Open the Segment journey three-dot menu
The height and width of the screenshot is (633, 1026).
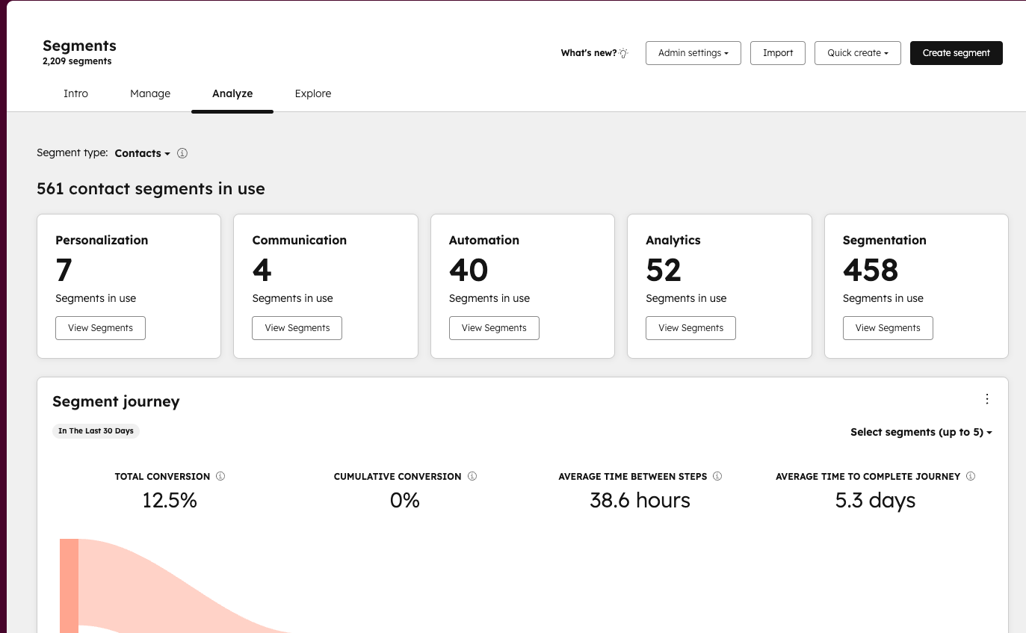click(x=986, y=399)
